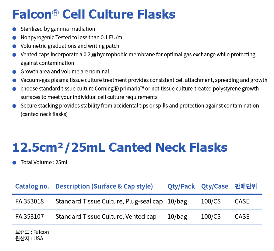Click the Catalog no. column header
The height and width of the screenshot is (251, 274).
32,186
